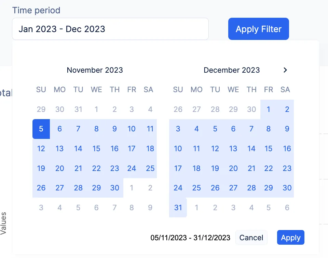Viewport: 328px width, 258px height.
Task: Cancel the date range selection
Action: [251, 238]
